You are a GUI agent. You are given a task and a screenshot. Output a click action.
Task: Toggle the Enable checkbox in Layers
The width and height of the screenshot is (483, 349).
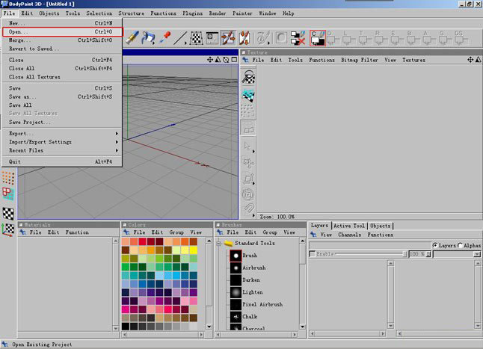pos(313,254)
